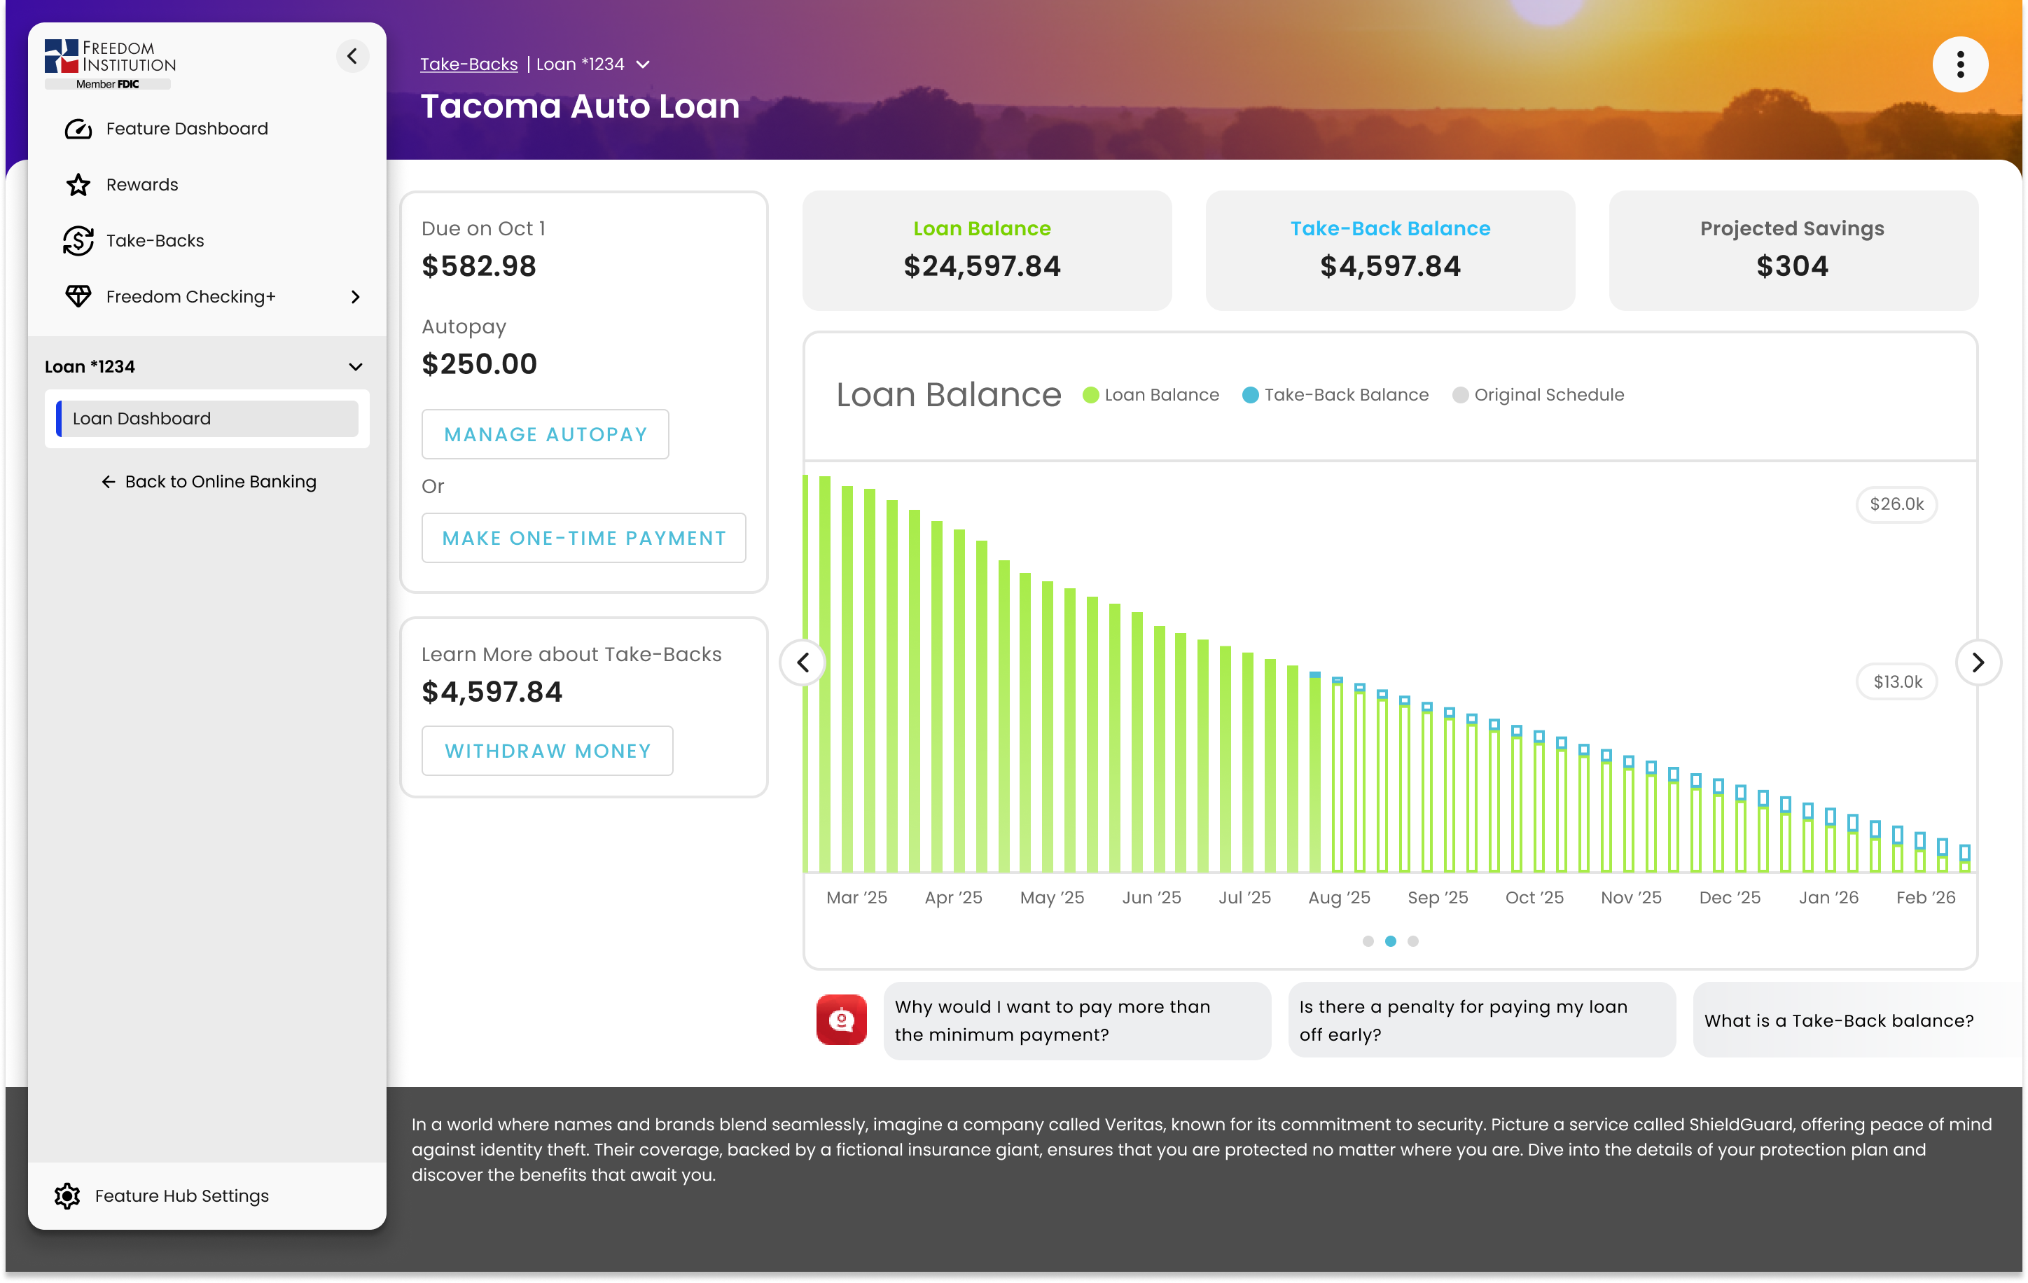Screen dimensions: 2028x1283
Task: Click the Freedom Checking+ diamond icon
Action: (78, 296)
